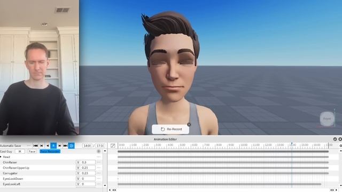Select the EyesLookLeft track name
Image resolution: width=342 pixels, height=192 pixels.
tap(11, 184)
